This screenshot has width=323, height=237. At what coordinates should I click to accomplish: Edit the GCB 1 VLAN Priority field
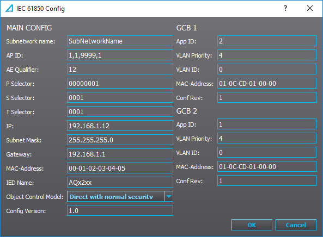pos(267,55)
